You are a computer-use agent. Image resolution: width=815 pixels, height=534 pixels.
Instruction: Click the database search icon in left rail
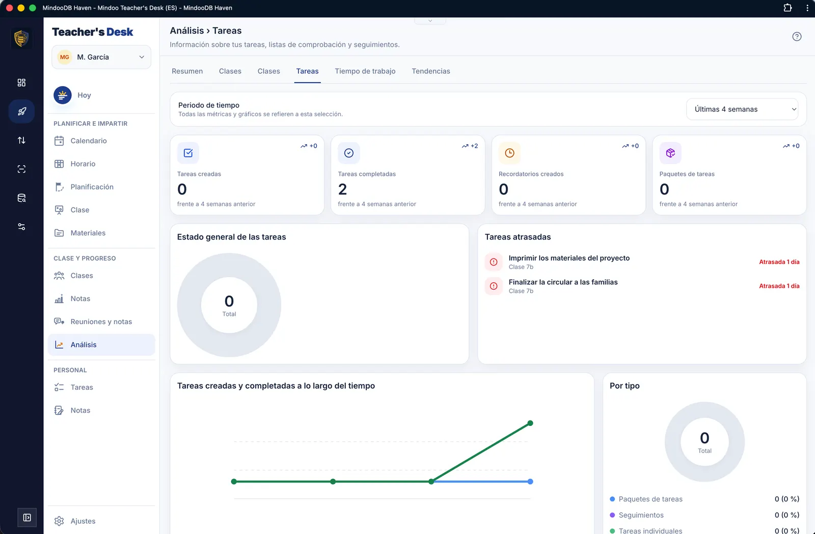tap(21, 198)
